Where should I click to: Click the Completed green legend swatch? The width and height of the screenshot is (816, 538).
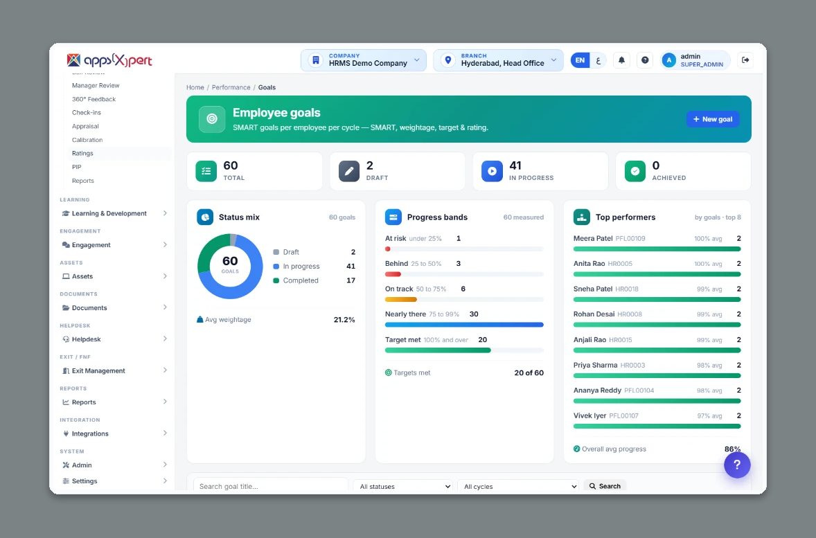276,280
